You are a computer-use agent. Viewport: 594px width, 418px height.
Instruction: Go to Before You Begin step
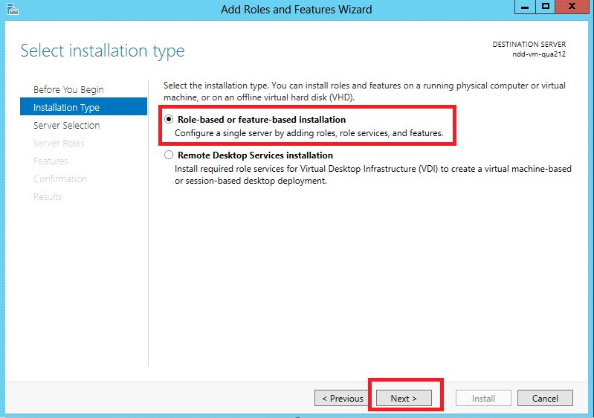68,90
